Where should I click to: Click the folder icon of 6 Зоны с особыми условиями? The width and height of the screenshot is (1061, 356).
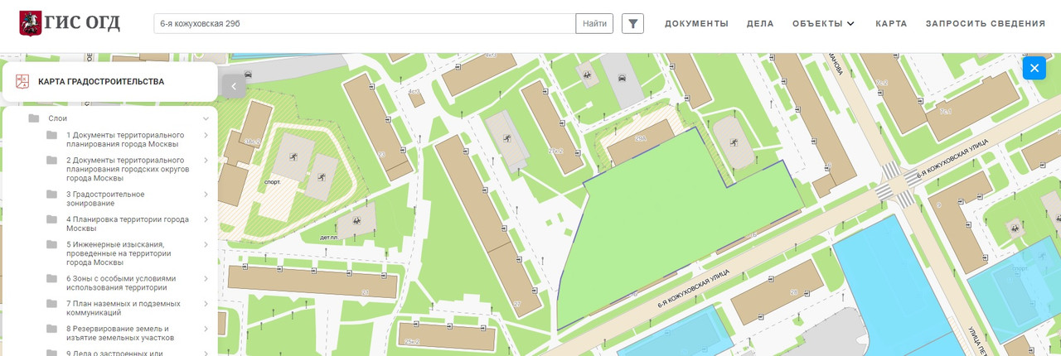[x=51, y=279]
